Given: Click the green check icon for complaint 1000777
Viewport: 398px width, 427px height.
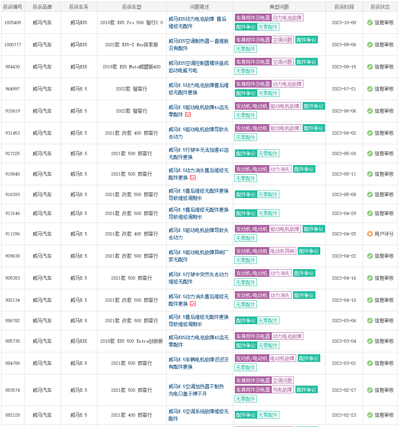Looking at the screenshot, I should click(370, 45).
